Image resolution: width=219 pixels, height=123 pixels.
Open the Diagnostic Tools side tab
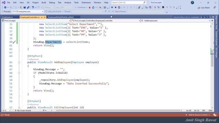(x=216, y=23)
